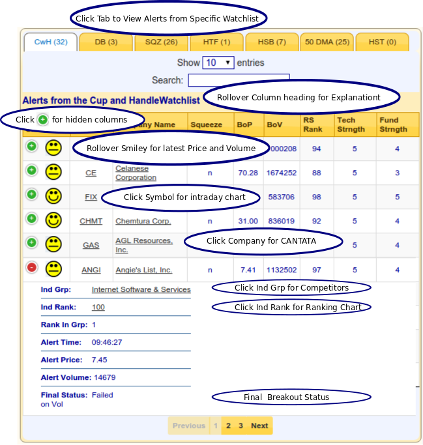
Task: Click the Final Status Failed text
Action: [102, 395]
